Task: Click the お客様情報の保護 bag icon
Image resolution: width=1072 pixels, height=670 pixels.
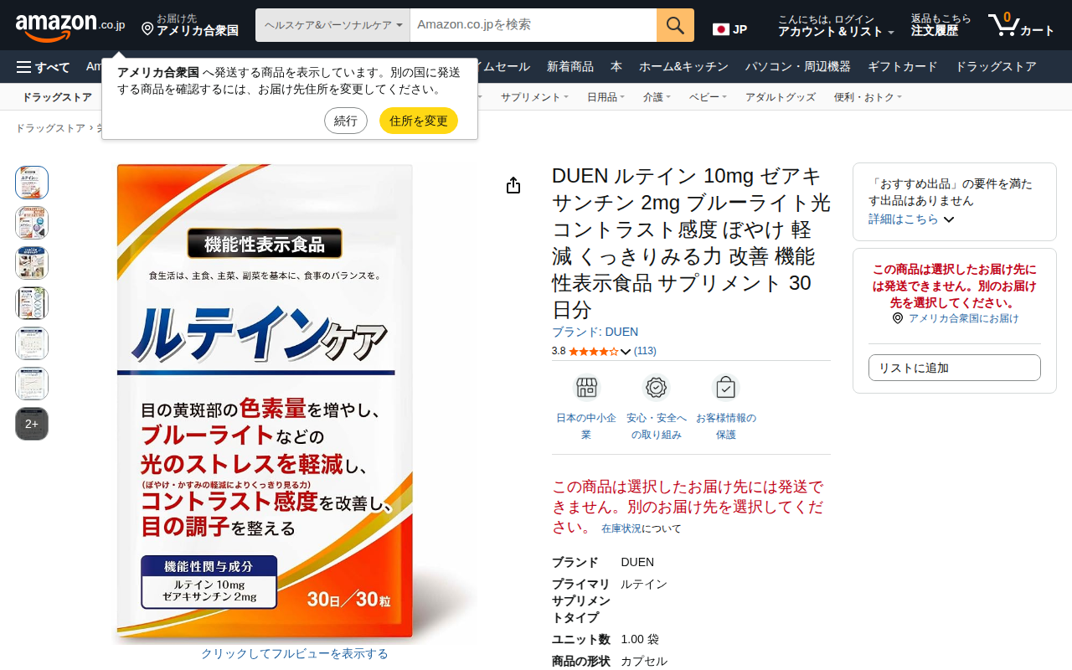Action: pyautogui.click(x=726, y=388)
